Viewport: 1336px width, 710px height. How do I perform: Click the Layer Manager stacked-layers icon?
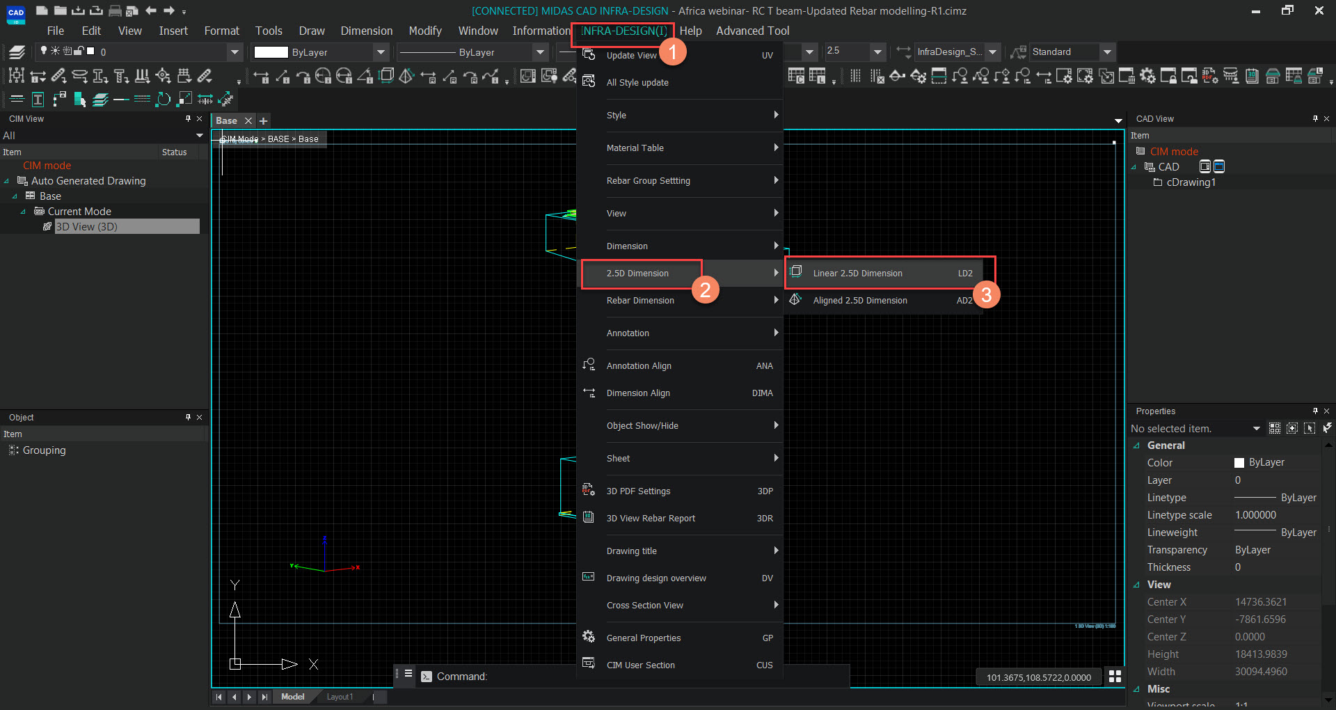click(x=17, y=52)
